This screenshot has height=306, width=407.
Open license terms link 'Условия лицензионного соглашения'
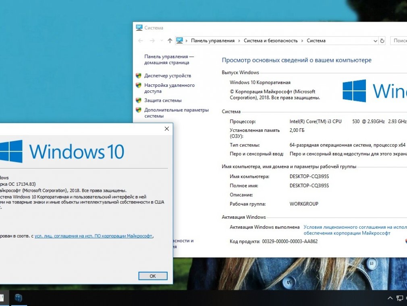(x=355, y=230)
